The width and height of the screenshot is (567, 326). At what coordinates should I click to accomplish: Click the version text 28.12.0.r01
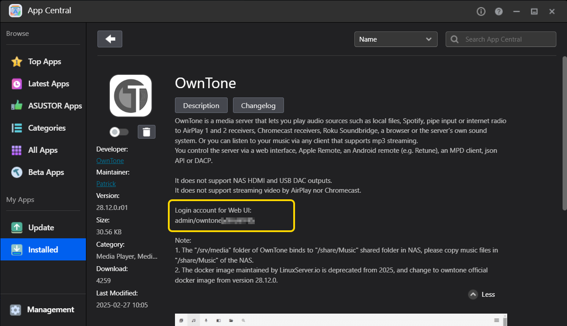(112, 207)
